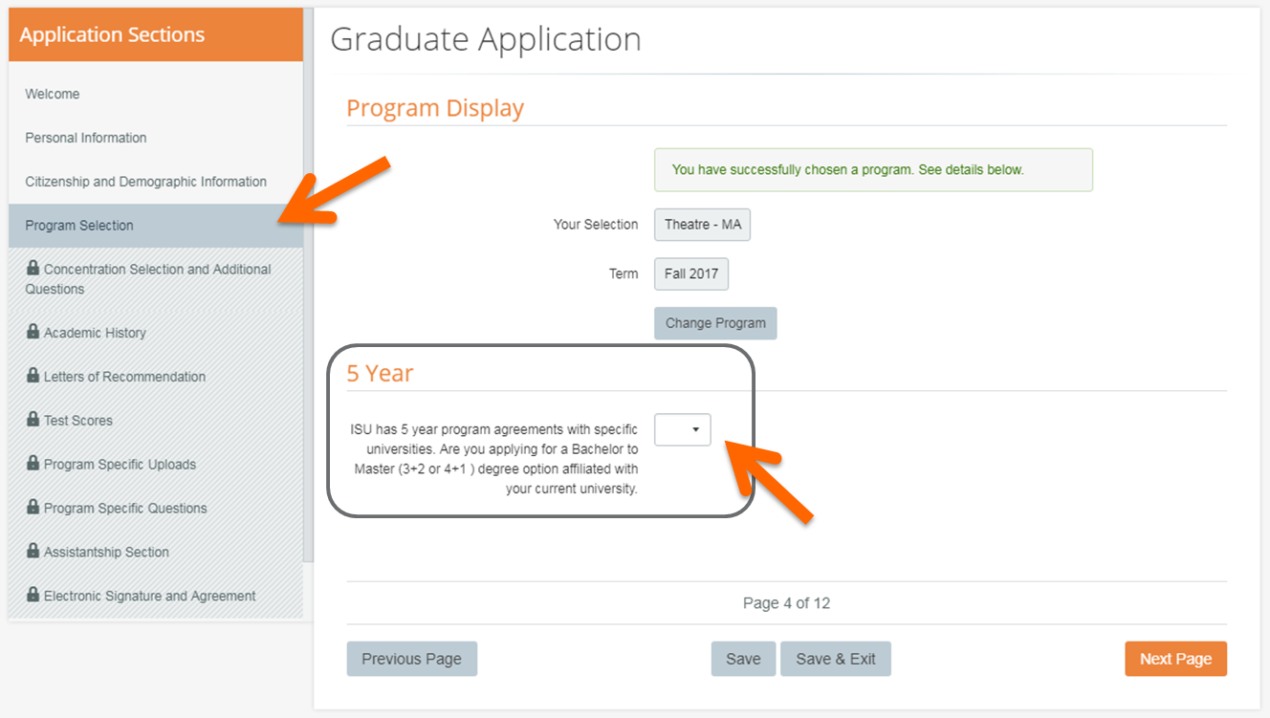Click the sidebar vertical scrollbar
Screen dimensions: 1270x718
tap(307, 287)
